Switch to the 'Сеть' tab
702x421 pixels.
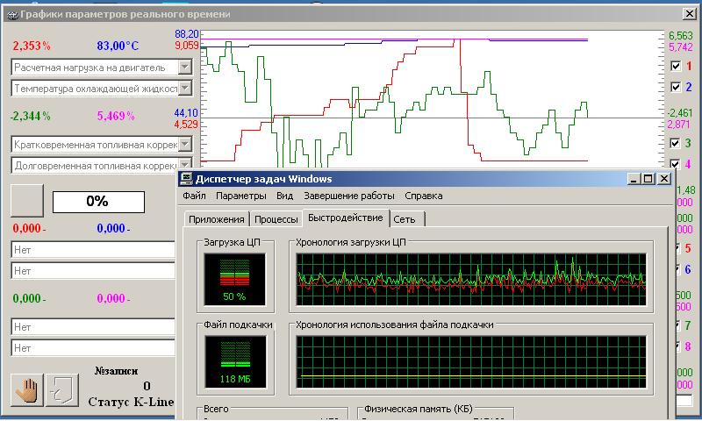point(405,218)
